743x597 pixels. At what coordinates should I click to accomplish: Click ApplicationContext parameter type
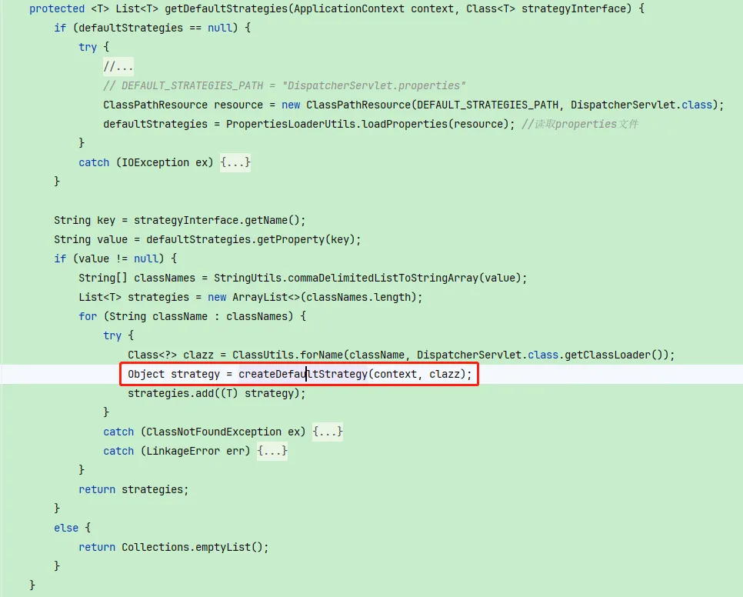tap(349, 8)
